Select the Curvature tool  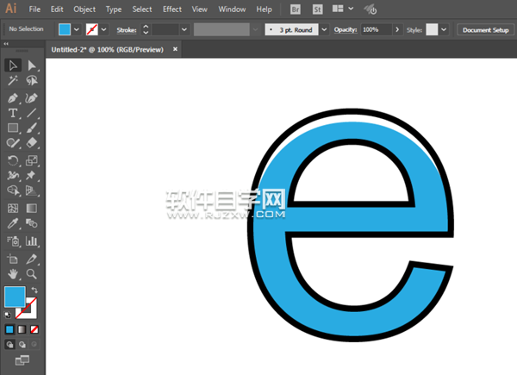click(32, 98)
